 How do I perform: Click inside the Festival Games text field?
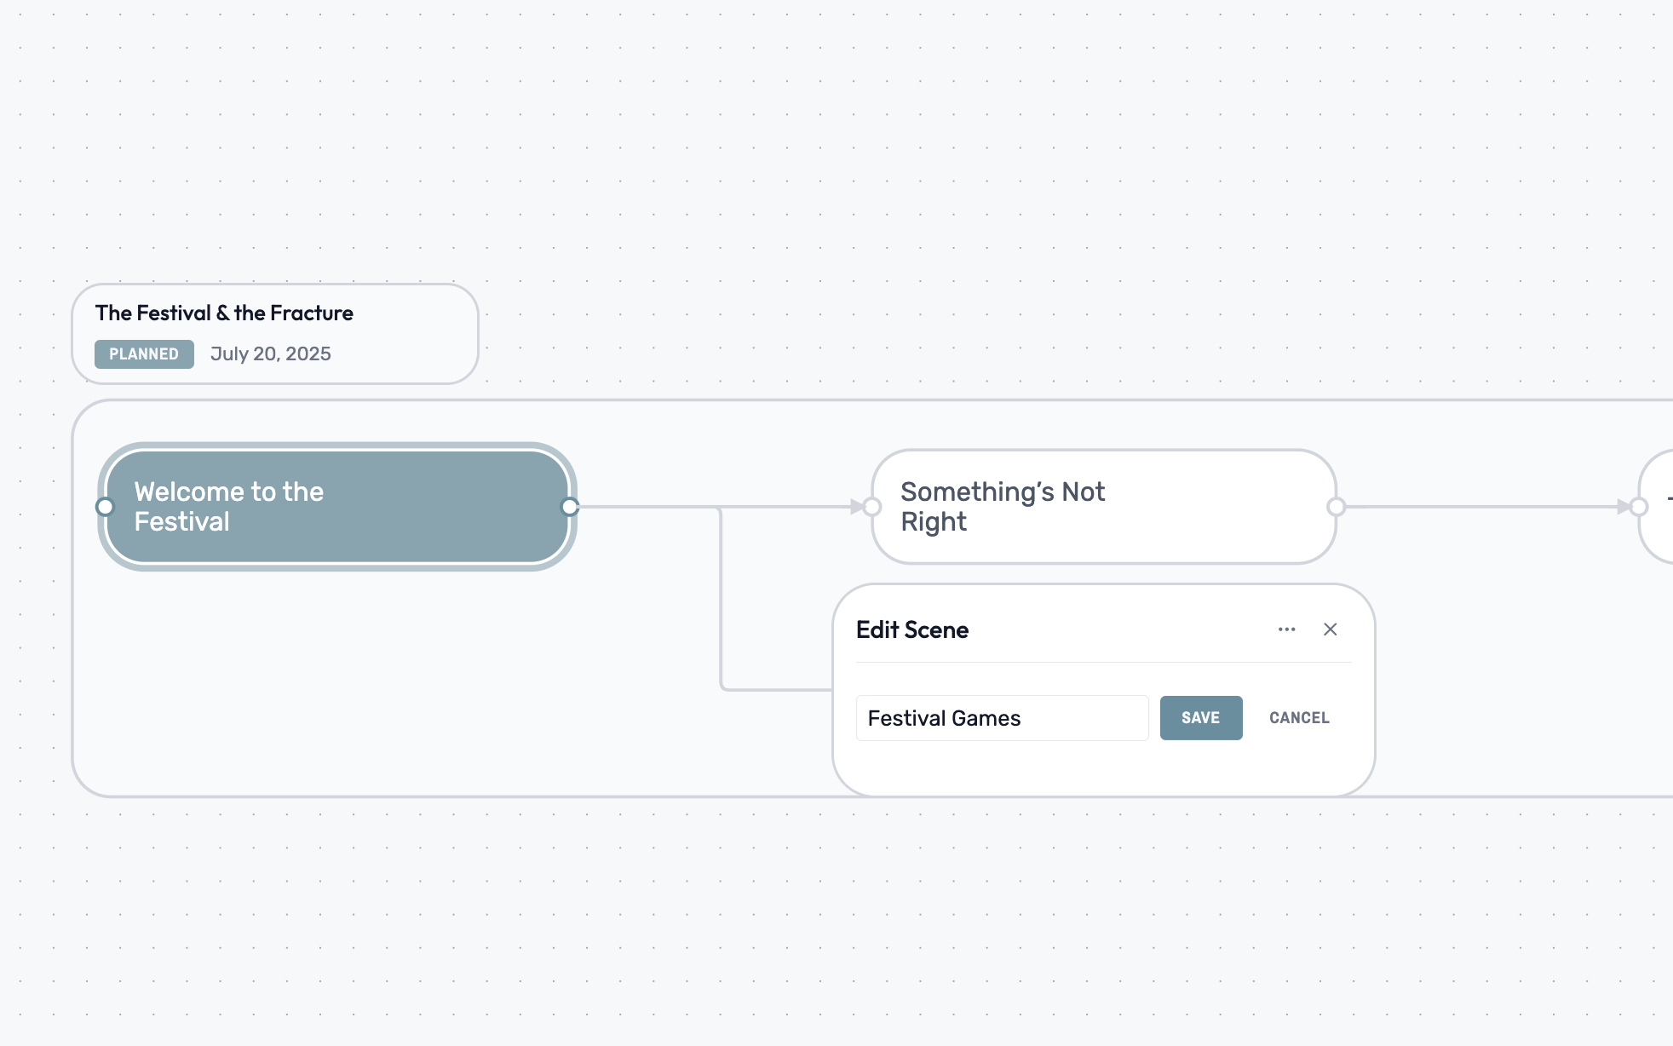click(x=1002, y=718)
